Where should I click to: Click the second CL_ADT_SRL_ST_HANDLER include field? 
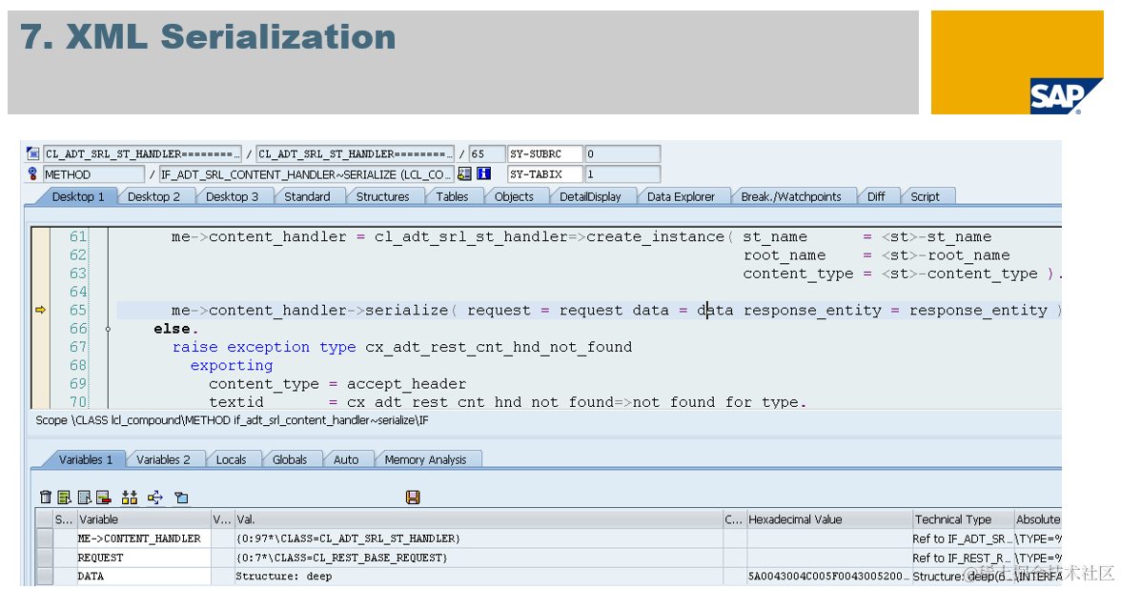tap(355, 153)
